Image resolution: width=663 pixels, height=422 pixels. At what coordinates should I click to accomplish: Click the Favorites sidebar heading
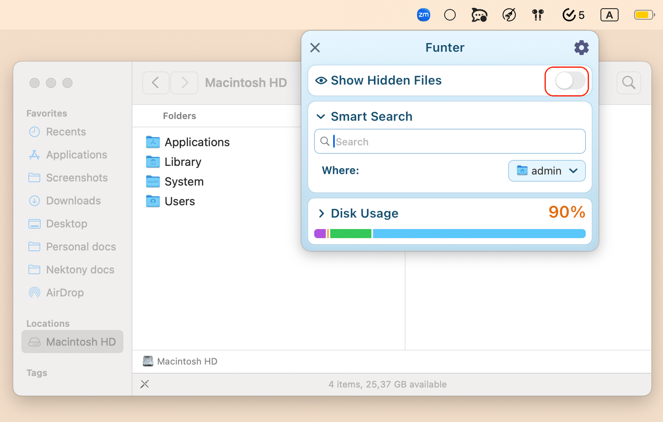(47, 113)
